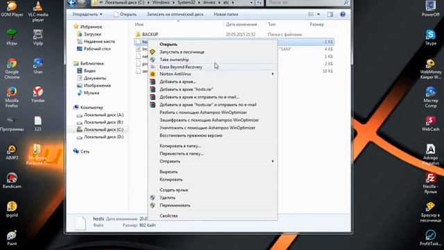Open Skype desktop shortcut
Screen dimensions: 444x250
click(430, 37)
